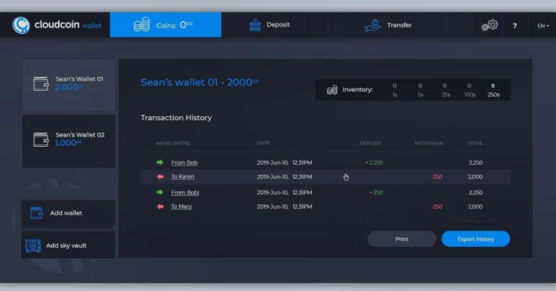
Task: Click green arrow beside From Bob
Action: pos(160,162)
